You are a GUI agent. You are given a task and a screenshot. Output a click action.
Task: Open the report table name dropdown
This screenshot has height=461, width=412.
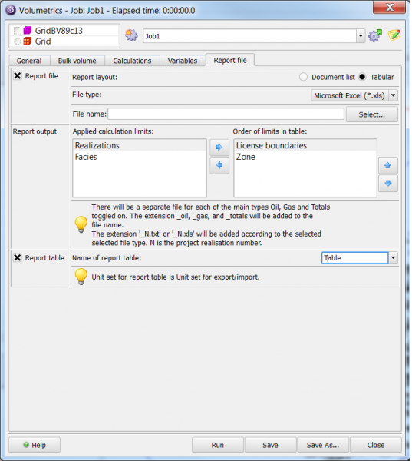[x=394, y=258]
